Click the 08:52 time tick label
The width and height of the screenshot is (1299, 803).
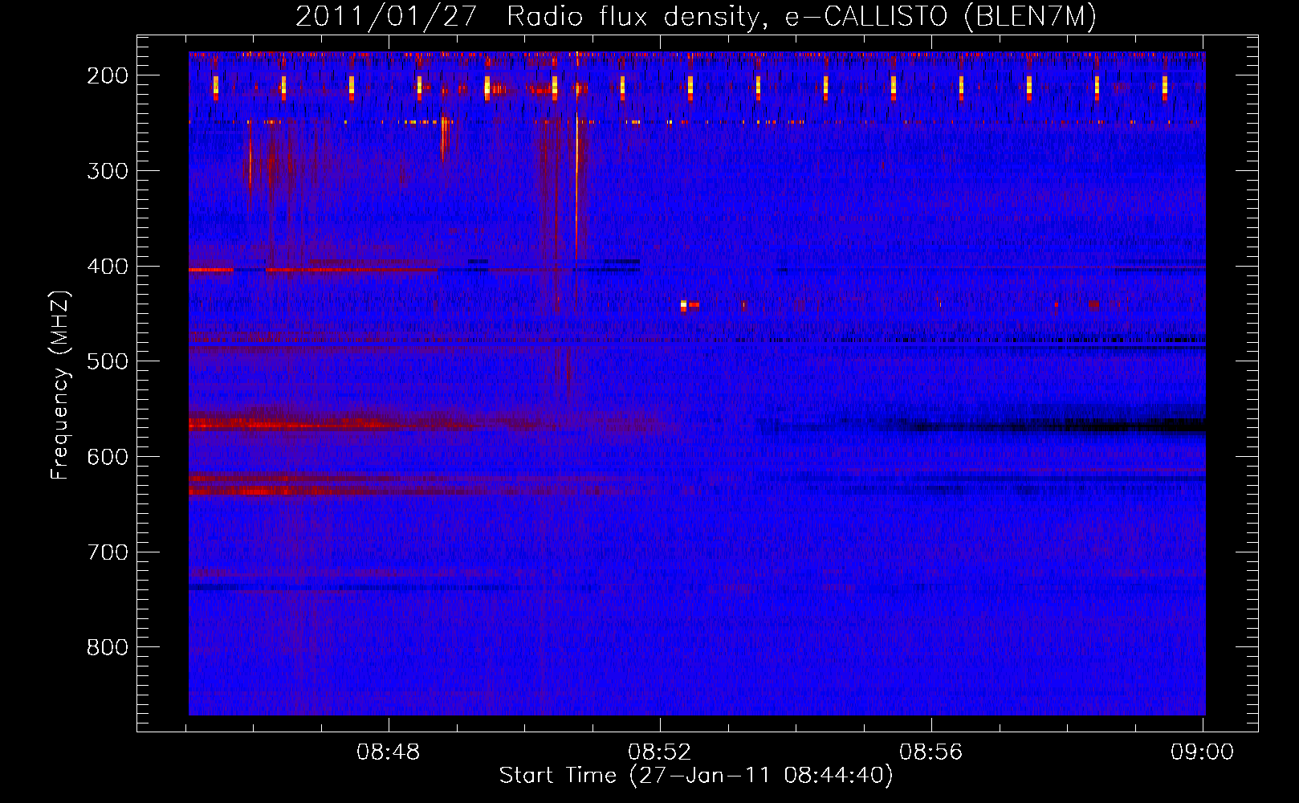pos(660,752)
